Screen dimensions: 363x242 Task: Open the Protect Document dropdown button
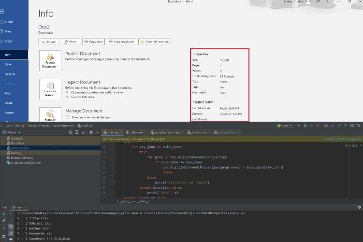pyautogui.click(x=50, y=60)
